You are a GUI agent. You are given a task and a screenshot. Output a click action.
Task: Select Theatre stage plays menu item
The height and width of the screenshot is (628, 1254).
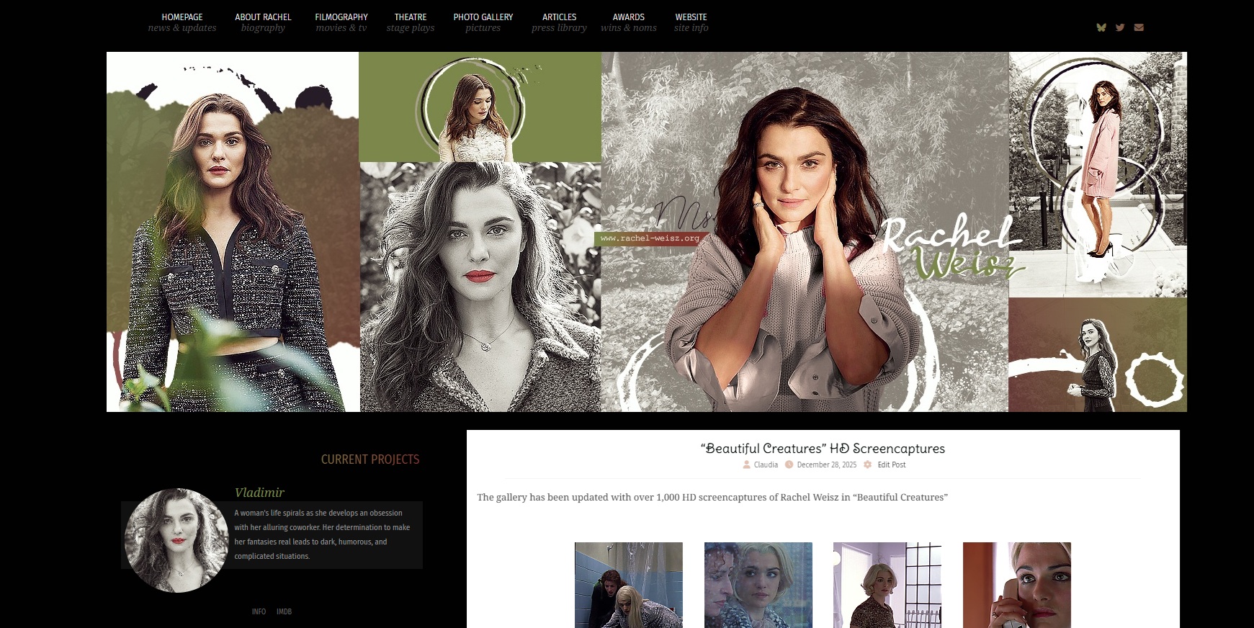point(411,22)
